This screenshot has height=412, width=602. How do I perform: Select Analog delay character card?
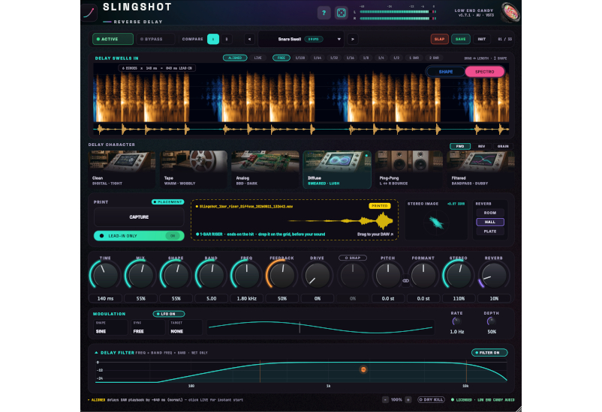click(x=265, y=169)
